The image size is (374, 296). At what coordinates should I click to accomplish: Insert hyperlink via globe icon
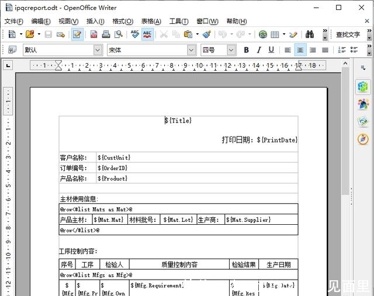pyautogui.click(x=263, y=34)
